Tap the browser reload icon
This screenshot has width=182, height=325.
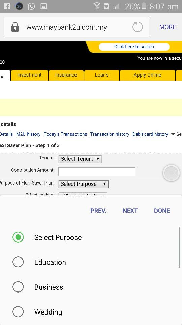click(x=138, y=27)
